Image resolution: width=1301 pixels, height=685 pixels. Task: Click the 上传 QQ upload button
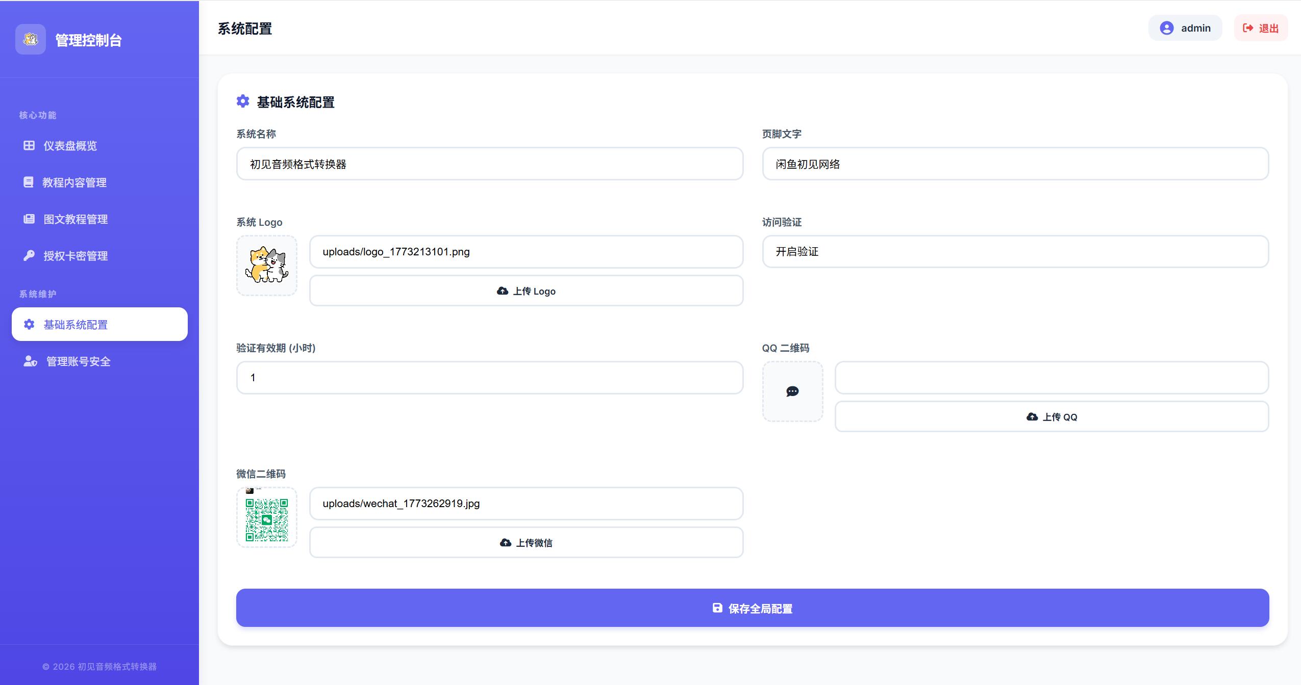(1052, 417)
